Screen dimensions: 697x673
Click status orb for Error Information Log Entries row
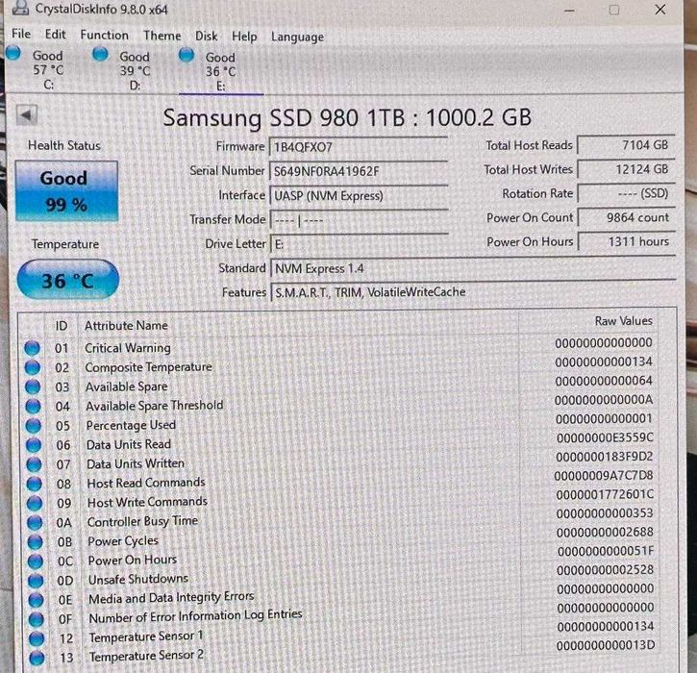pos(37,619)
